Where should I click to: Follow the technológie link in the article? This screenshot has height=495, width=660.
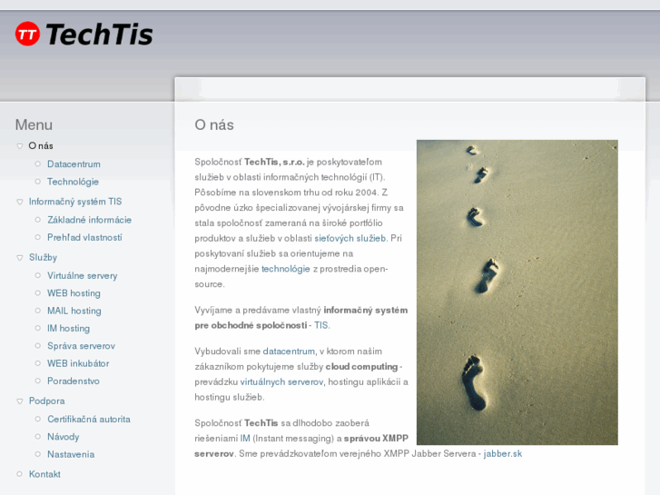(x=286, y=269)
